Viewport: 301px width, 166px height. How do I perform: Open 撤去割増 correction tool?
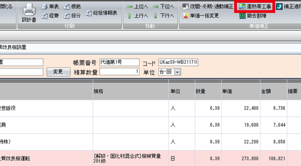[253, 16]
